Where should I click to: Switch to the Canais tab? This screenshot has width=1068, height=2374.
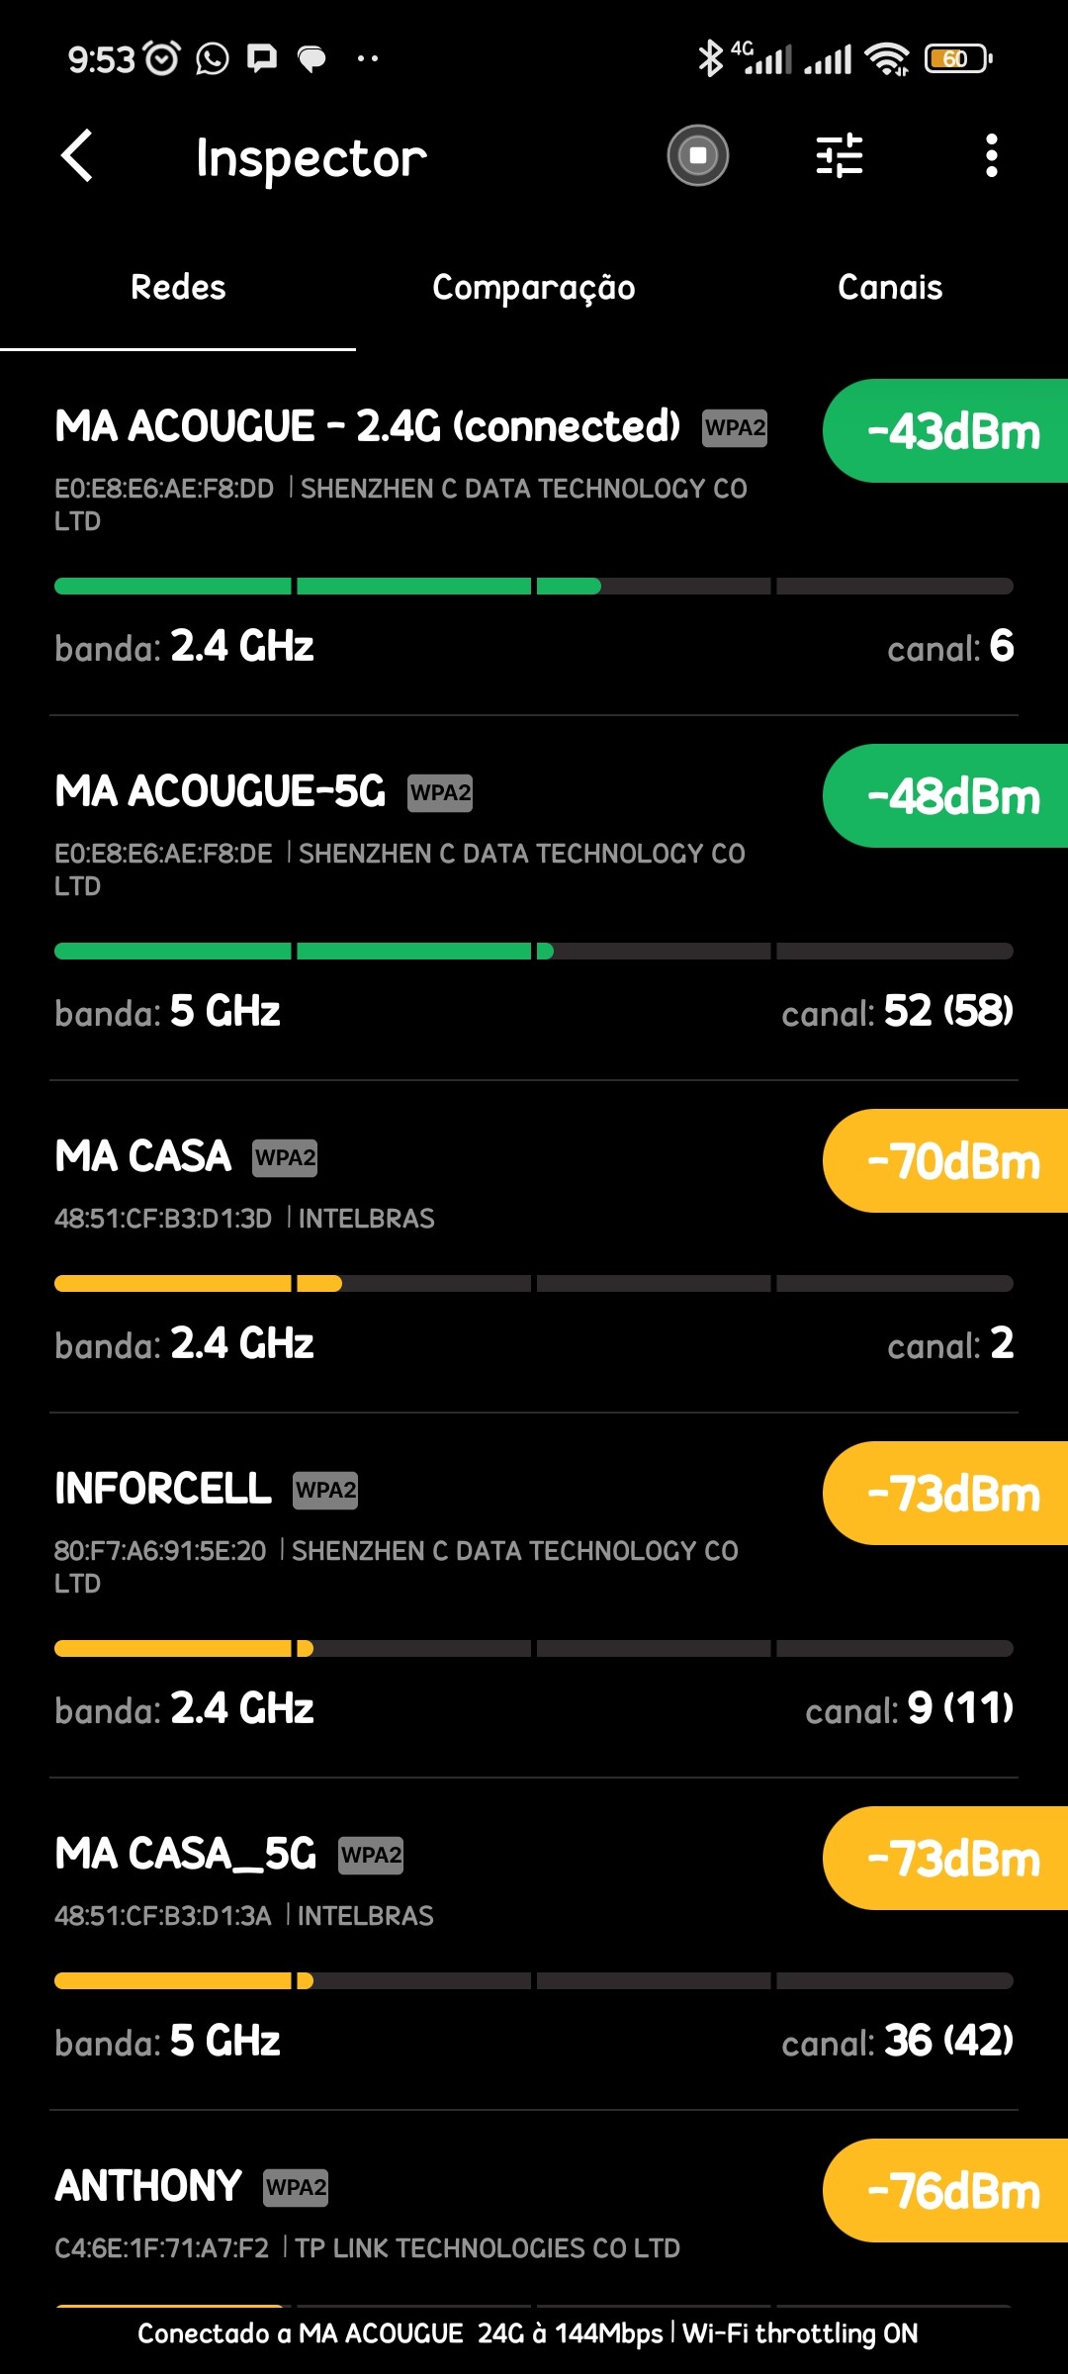point(890,288)
